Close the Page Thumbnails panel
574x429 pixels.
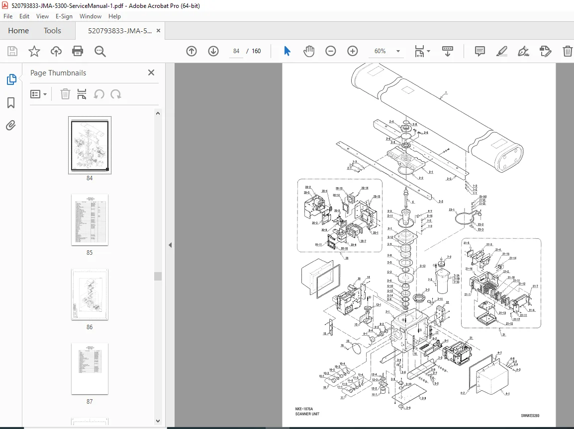tap(151, 72)
